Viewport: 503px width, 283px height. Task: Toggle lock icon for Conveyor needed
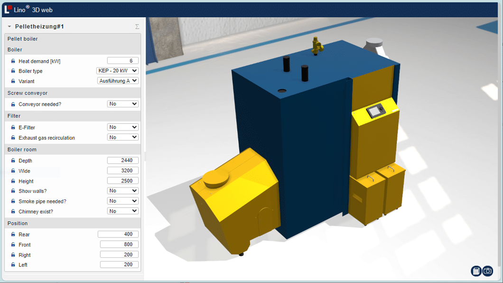[x=13, y=104]
